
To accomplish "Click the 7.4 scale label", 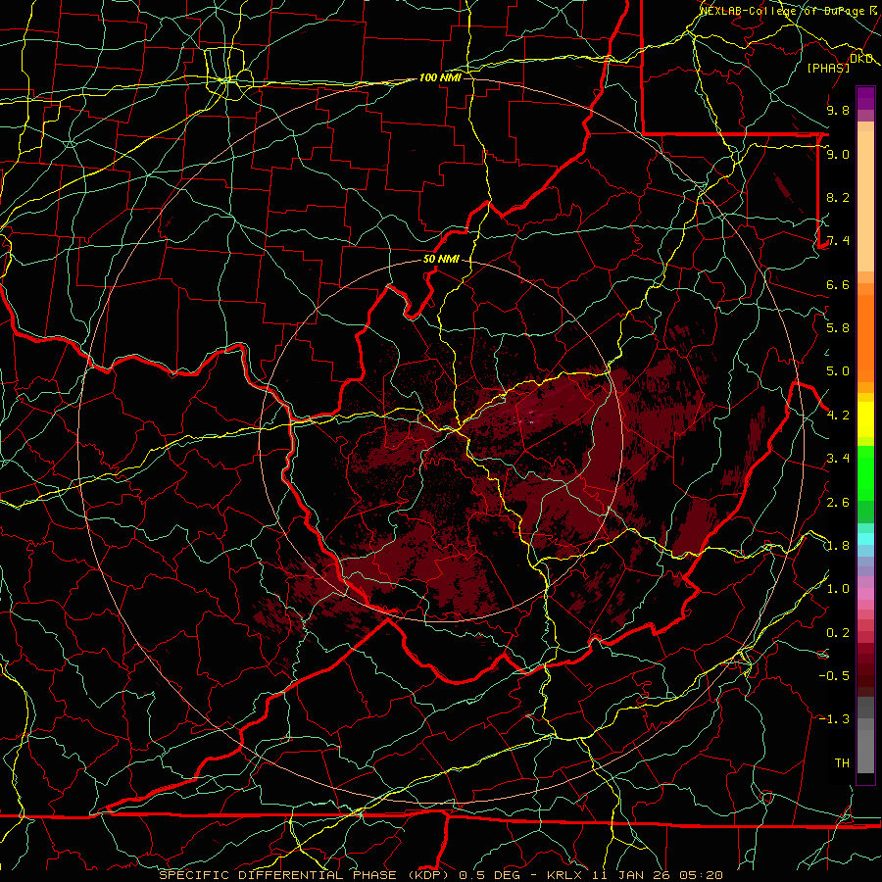I will [x=838, y=241].
